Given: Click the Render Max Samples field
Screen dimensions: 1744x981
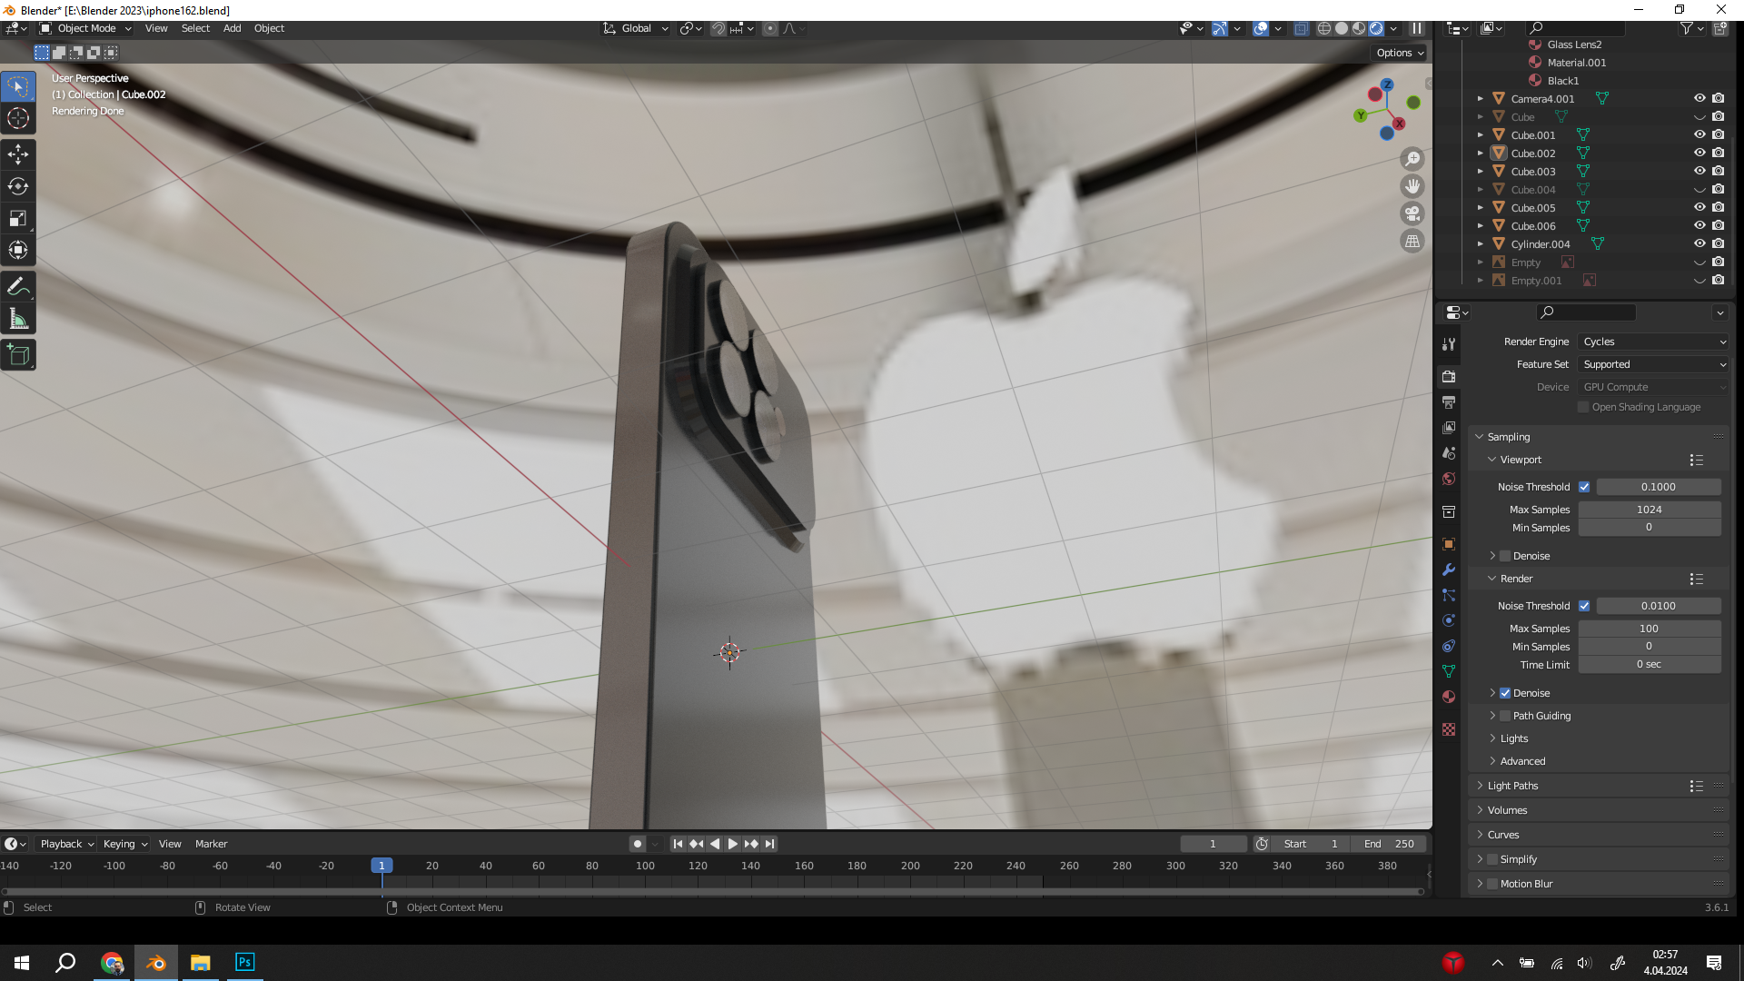Looking at the screenshot, I should (x=1649, y=629).
